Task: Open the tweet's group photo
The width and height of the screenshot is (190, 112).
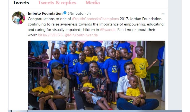Action: click(x=97, y=75)
